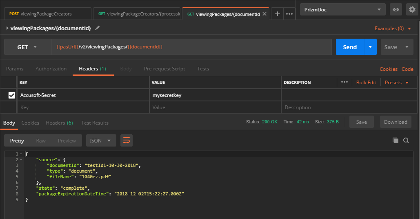This screenshot has width=420, height=219.
Task: Open JSON format dropdown
Action: pyautogui.click(x=101, y=140)
